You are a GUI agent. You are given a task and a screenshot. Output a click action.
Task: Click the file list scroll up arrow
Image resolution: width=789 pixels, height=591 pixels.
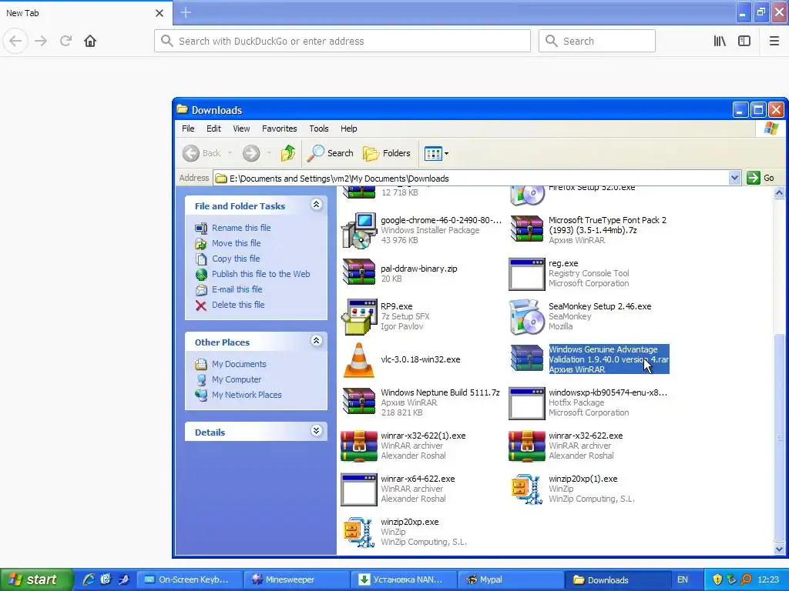(779, 193)
